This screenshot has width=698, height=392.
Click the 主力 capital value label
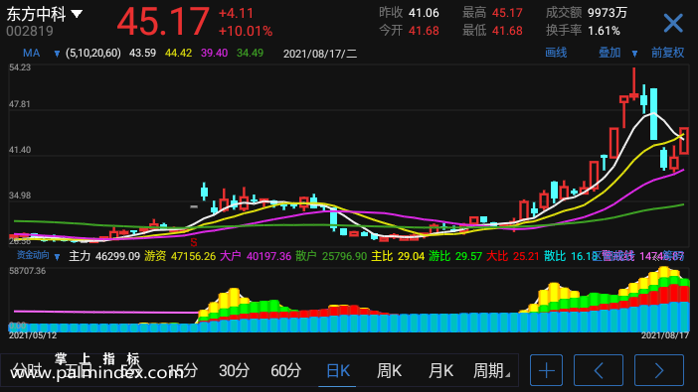(104, 256)
